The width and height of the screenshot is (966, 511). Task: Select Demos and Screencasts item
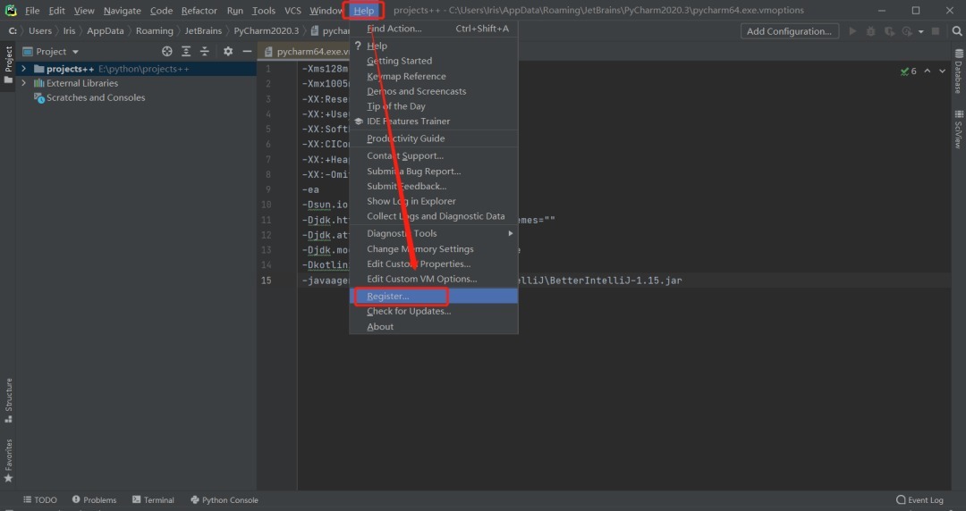(x=434, y=91)
